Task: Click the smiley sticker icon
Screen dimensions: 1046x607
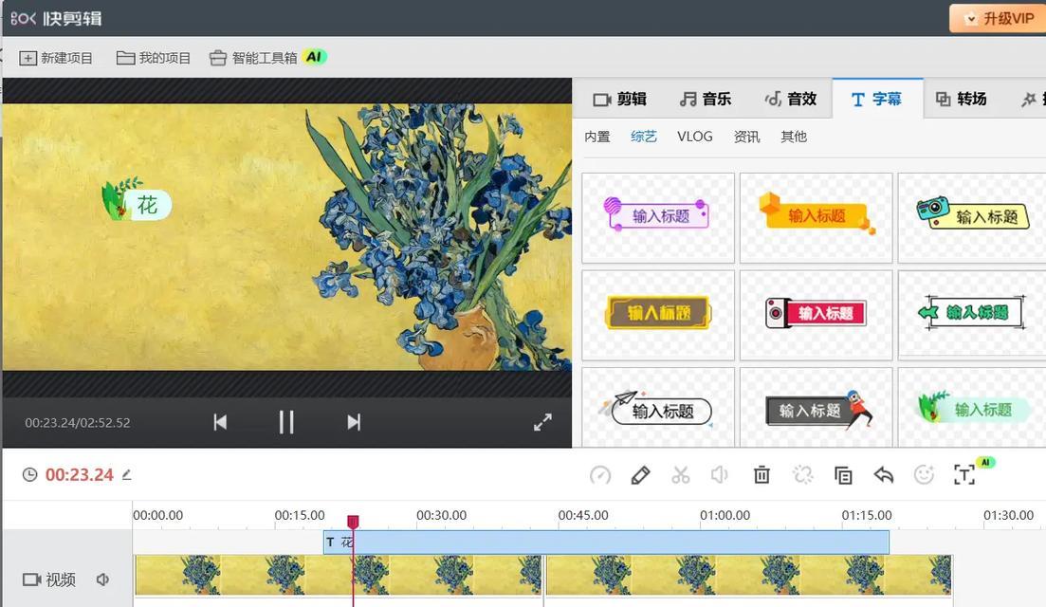Action: [x=924, y=475]
